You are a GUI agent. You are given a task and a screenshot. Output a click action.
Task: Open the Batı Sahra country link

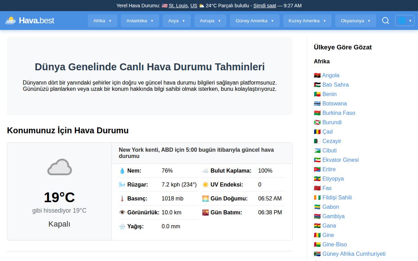[335, 85]
